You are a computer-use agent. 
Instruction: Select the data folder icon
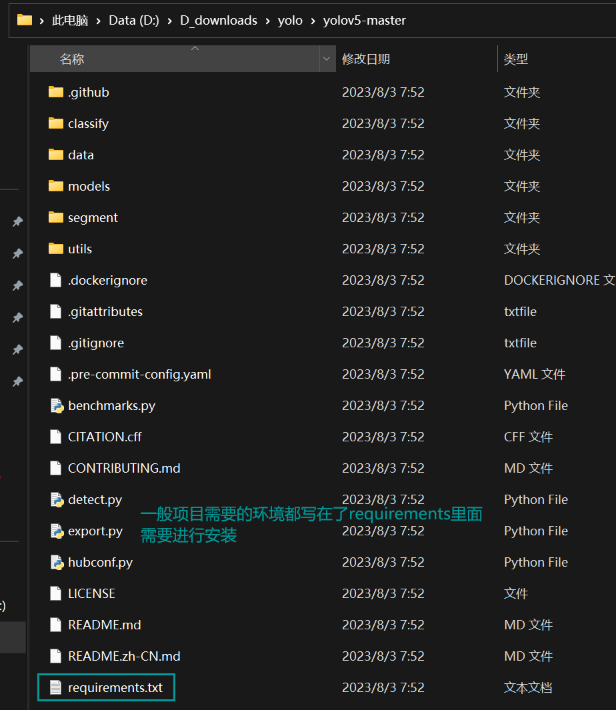(x=56, y=155)
